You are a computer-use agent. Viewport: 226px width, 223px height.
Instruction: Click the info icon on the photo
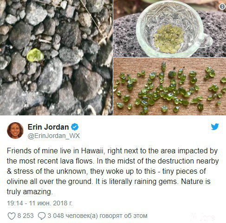[222, 7]
